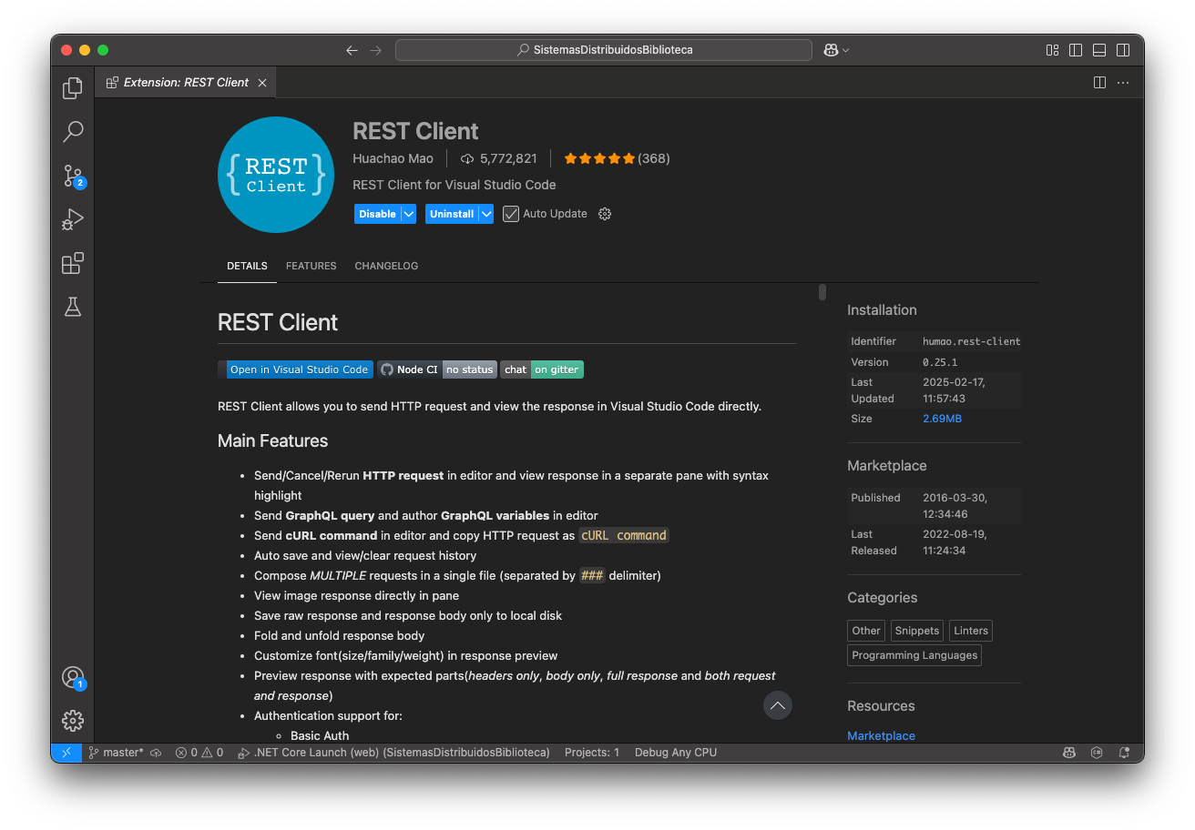Click the scroll-to-top arrow button
This screenshot has height=830, width=1195.
[x=777, y=705]
